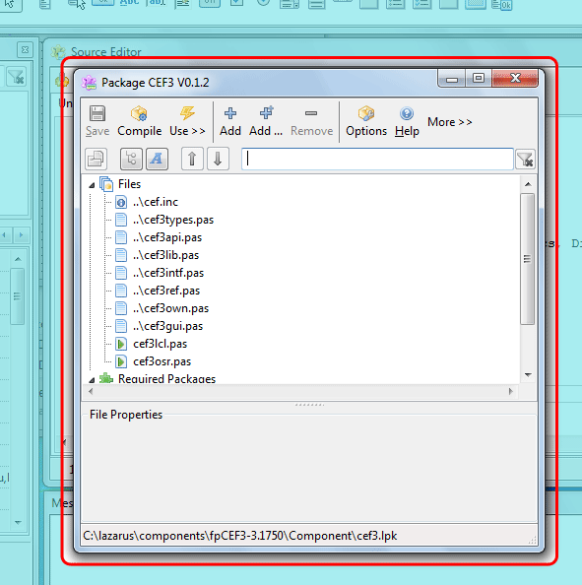Select ..\cef3types.pas file
This screenshot has width=582, height=585.
173,220
